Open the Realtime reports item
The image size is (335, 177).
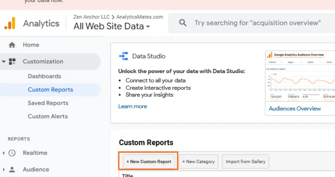pyautogui.click(x=35, y=153)
